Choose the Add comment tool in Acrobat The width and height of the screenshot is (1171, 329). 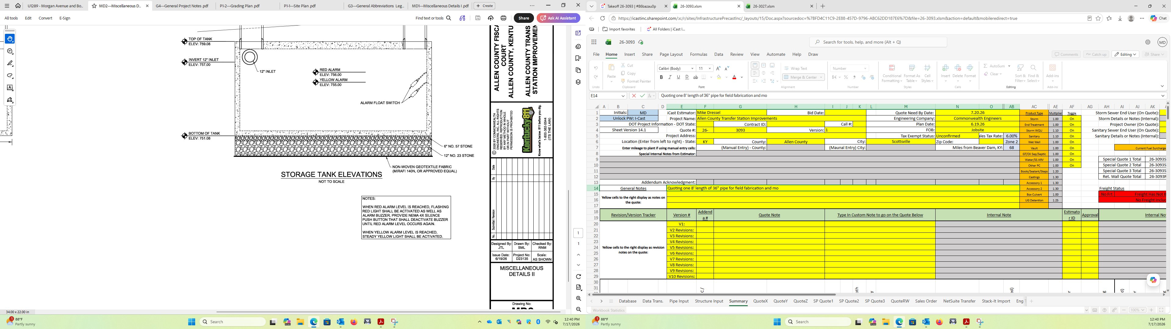point(10,51)
